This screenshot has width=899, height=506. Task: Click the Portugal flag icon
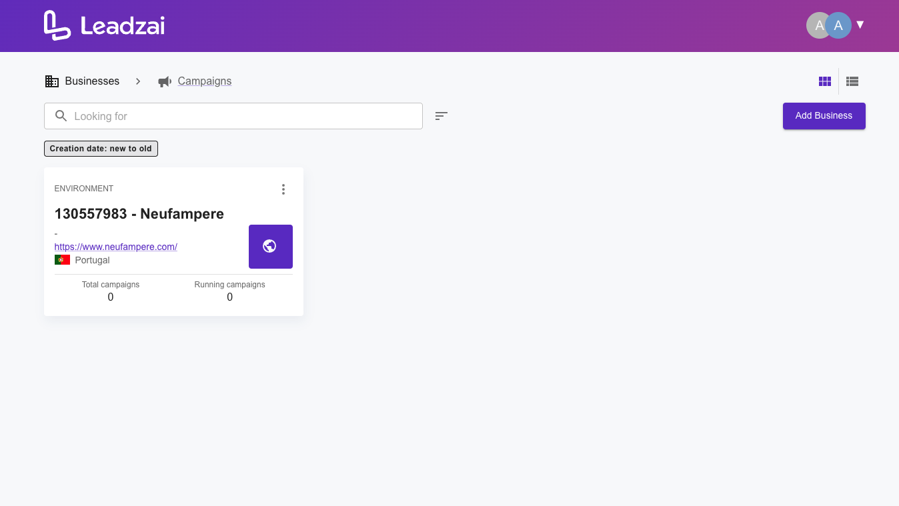[62, 260]
